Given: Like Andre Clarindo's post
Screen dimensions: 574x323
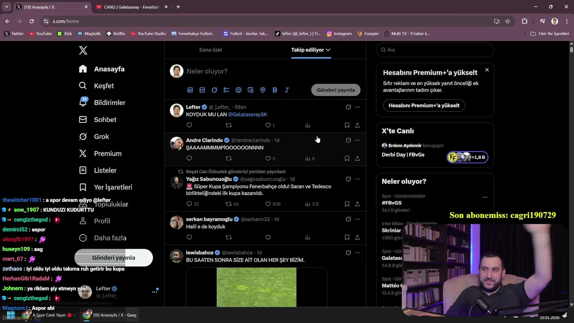Looking at the screenshot, I should tap(268, 158).
